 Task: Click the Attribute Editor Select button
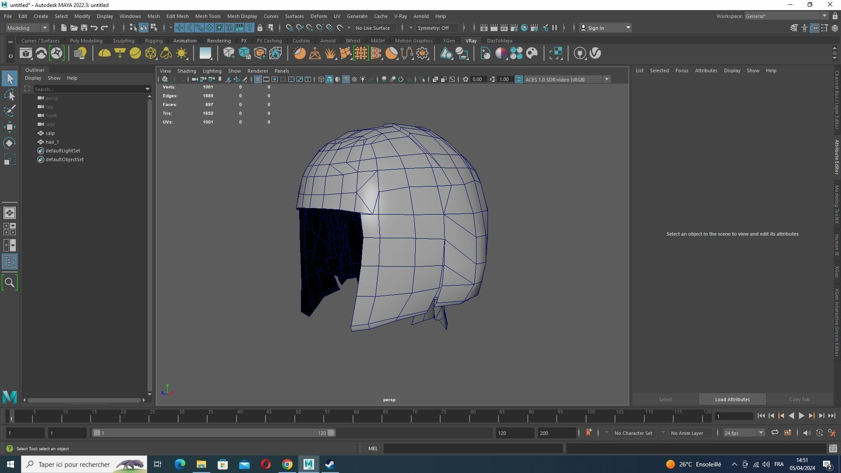[x=664, y=399]
